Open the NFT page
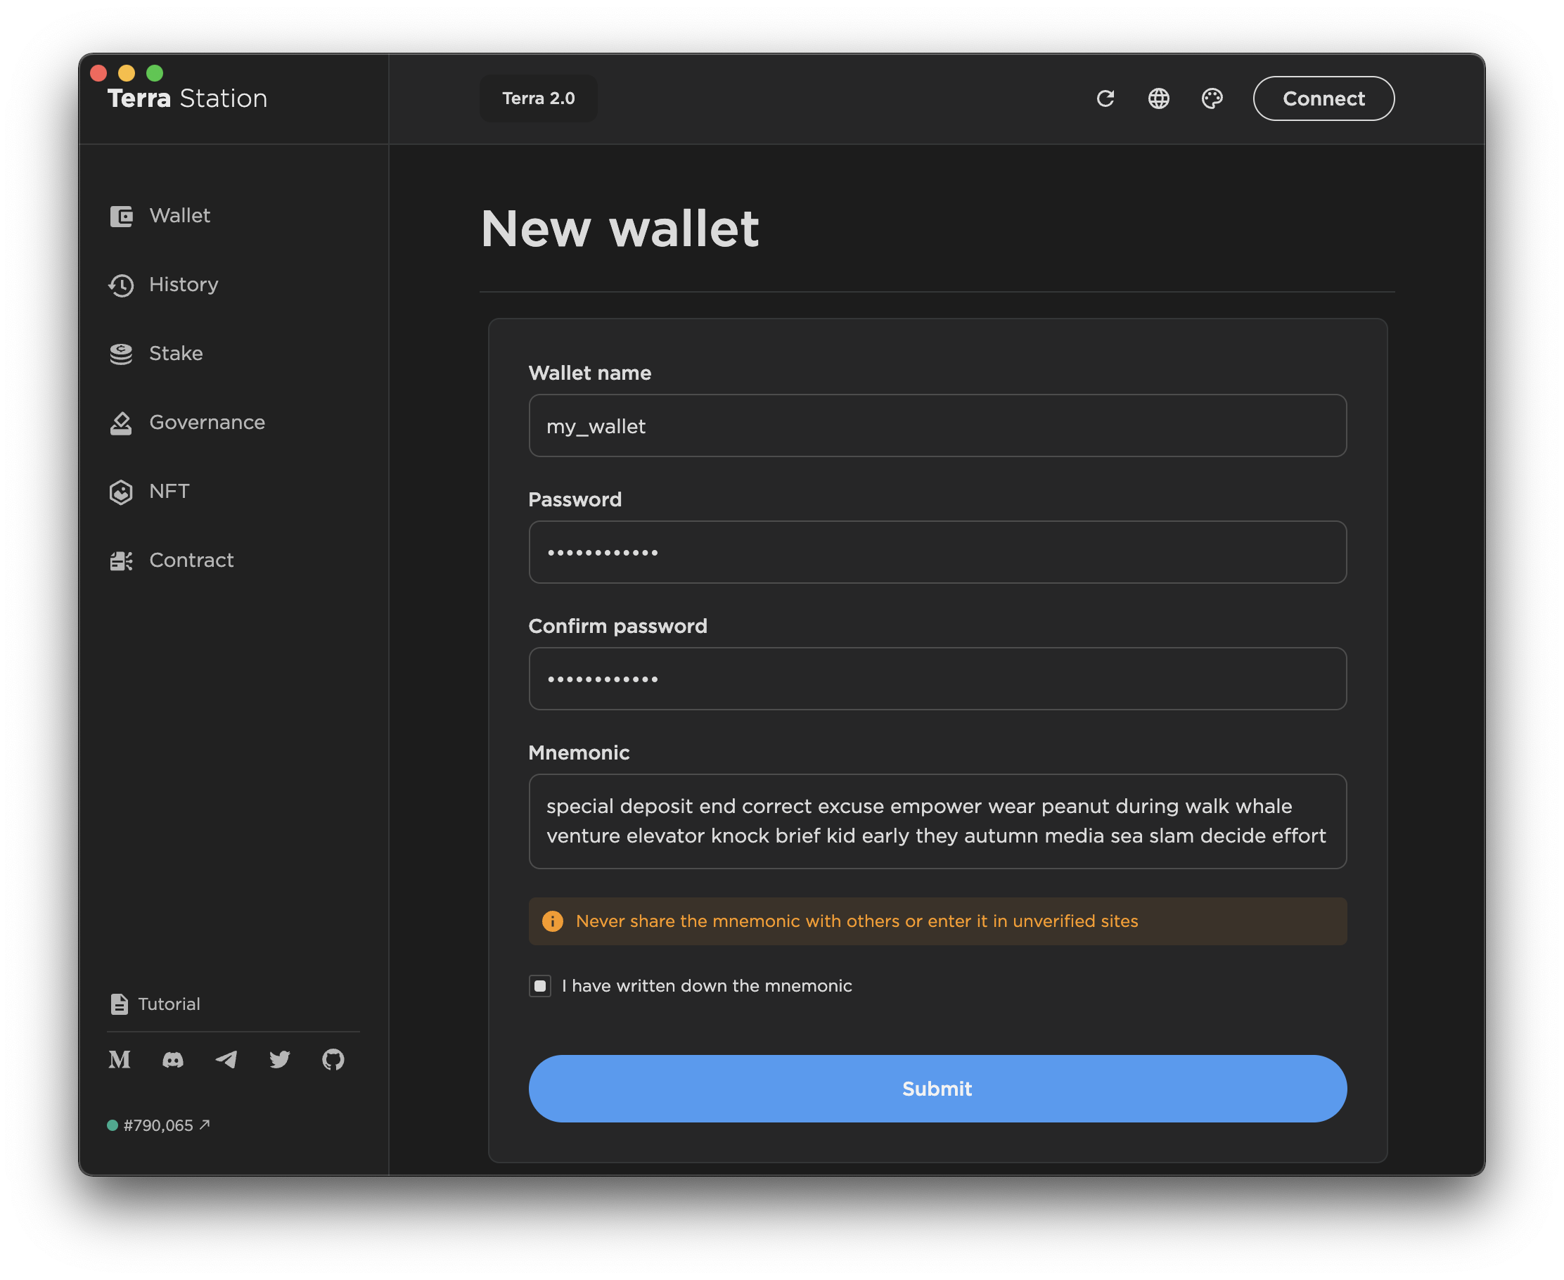This screenshot has height=1280, width=1564. coord(169,491)
